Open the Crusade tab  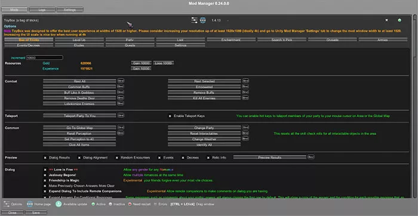tap(333, 40)
